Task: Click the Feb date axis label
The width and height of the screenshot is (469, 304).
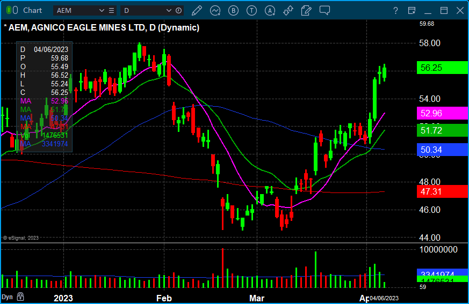Action: [164, 298]
